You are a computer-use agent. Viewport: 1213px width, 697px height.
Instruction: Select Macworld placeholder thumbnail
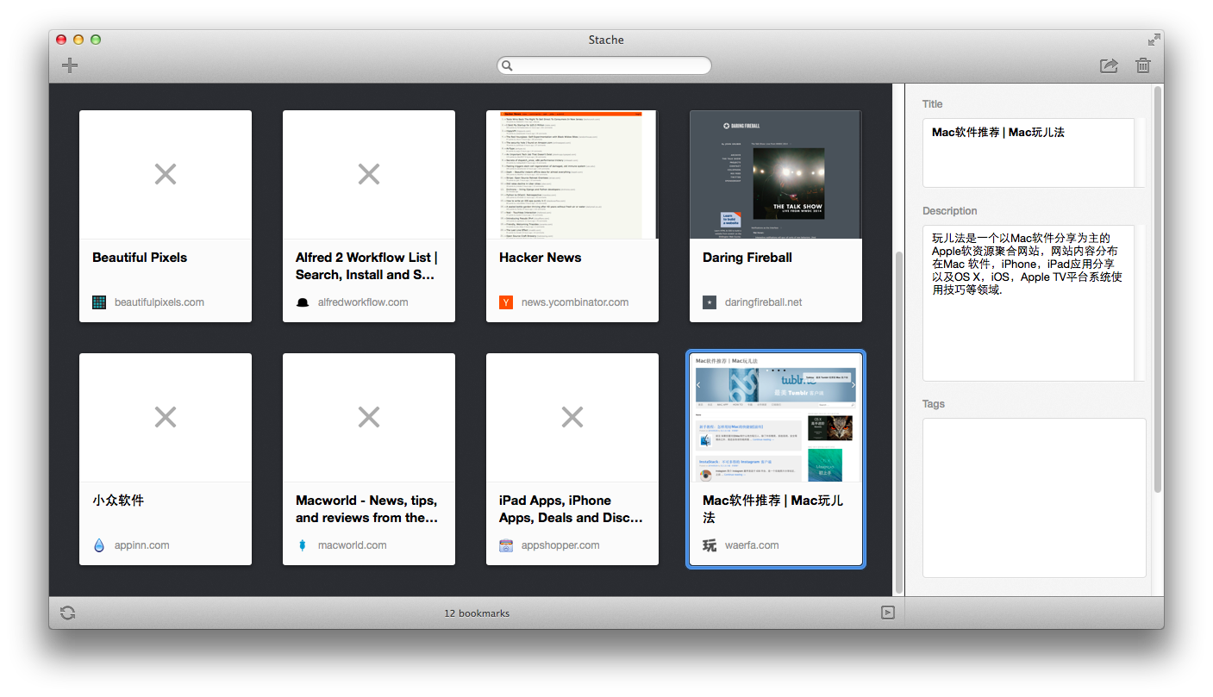tap(369, 417)
